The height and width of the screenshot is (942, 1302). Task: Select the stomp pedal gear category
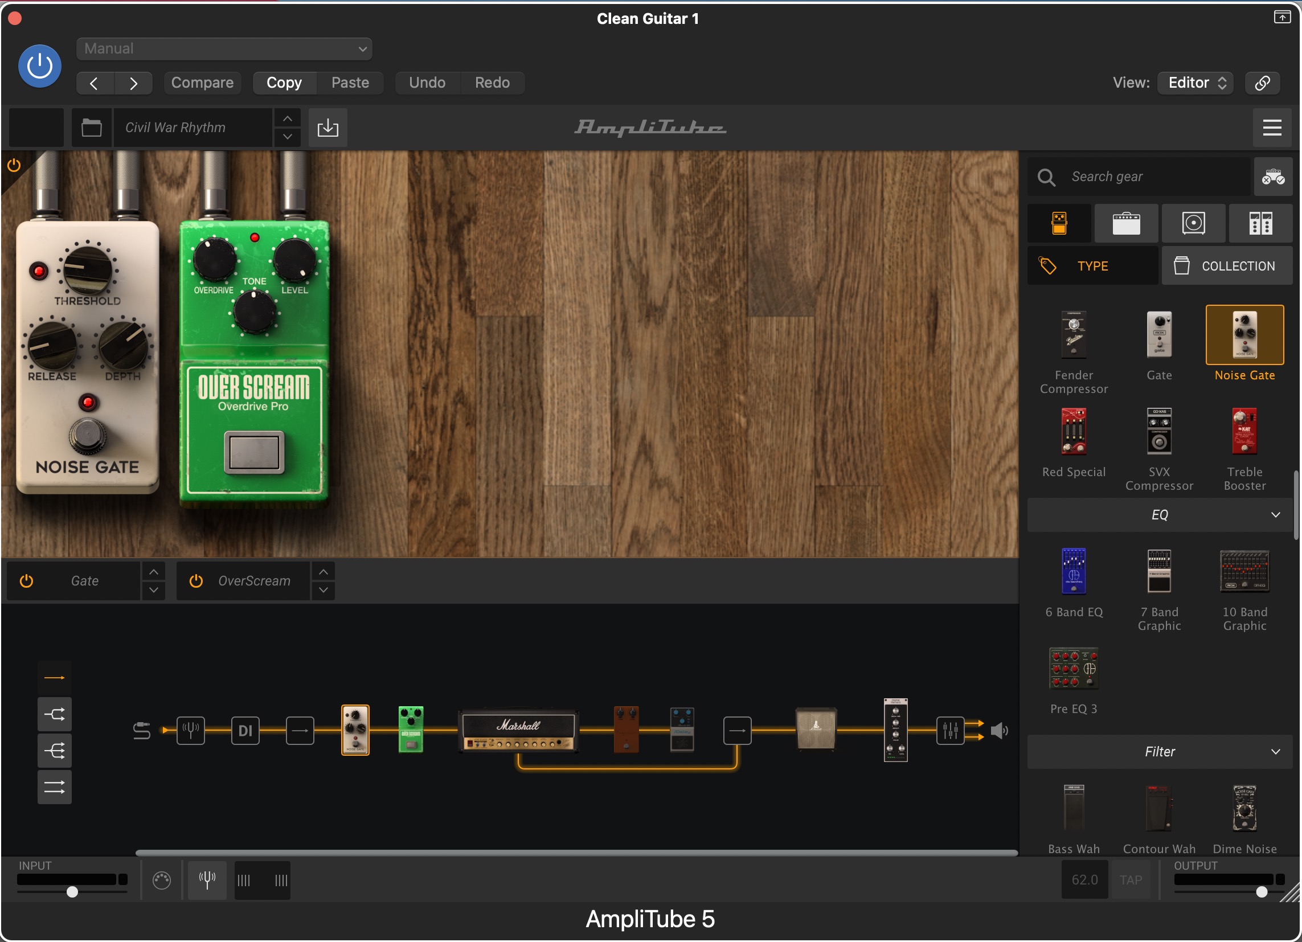1059,223
